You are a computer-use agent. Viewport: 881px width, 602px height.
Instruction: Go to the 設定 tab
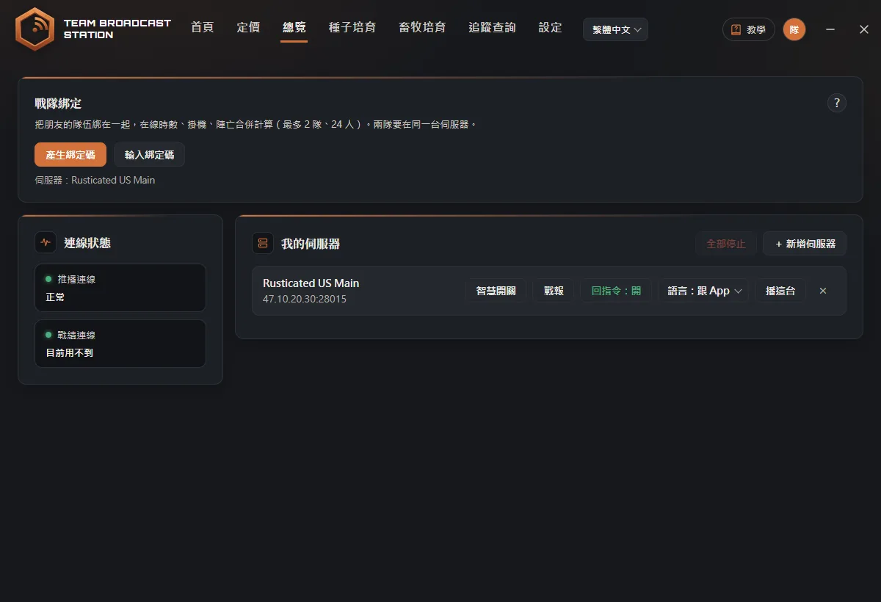[x=550, y=28]
